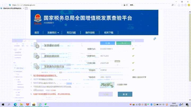
Task: Click the floating link icon right of the page
Action: click(155, 39)
